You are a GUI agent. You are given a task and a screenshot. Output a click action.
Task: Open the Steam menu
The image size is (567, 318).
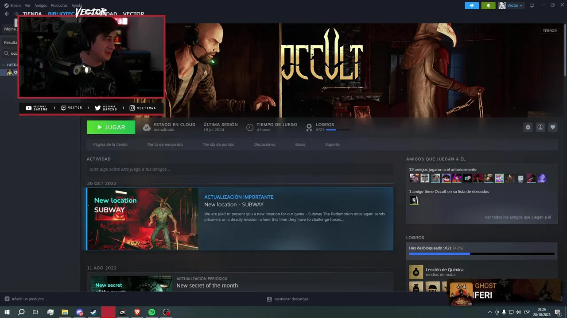coord(12,5)
